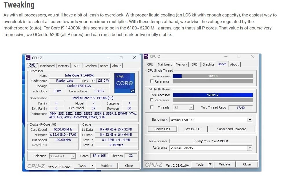Click Close button in right CPU-Z window
The image size is (285, 179).
[247, 164]
